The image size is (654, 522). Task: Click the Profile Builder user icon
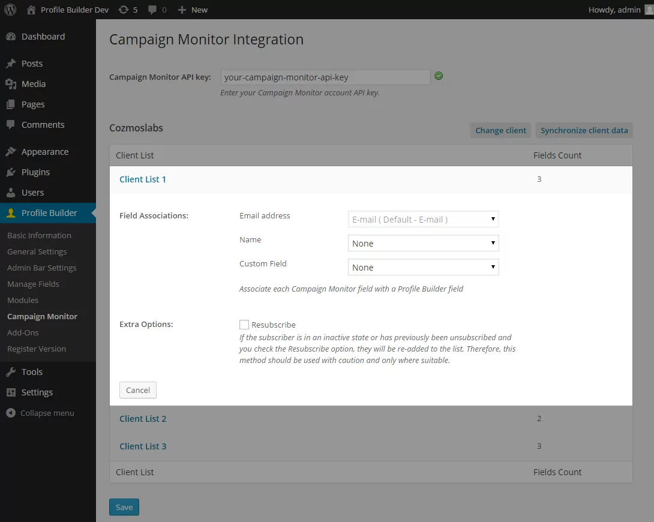(11, 213)
